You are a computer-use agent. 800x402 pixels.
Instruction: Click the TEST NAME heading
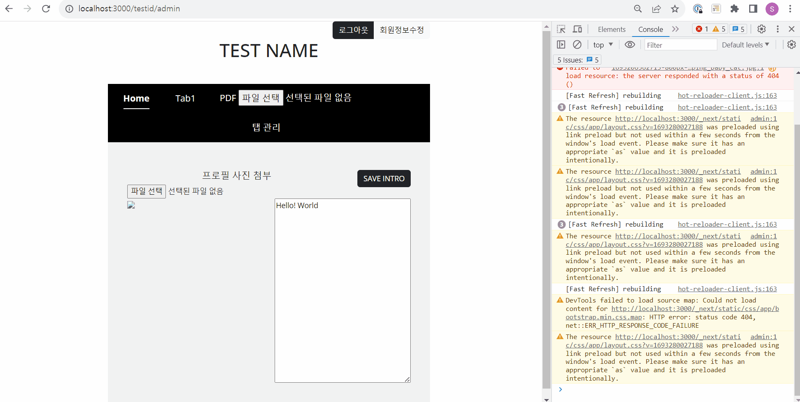269,51
